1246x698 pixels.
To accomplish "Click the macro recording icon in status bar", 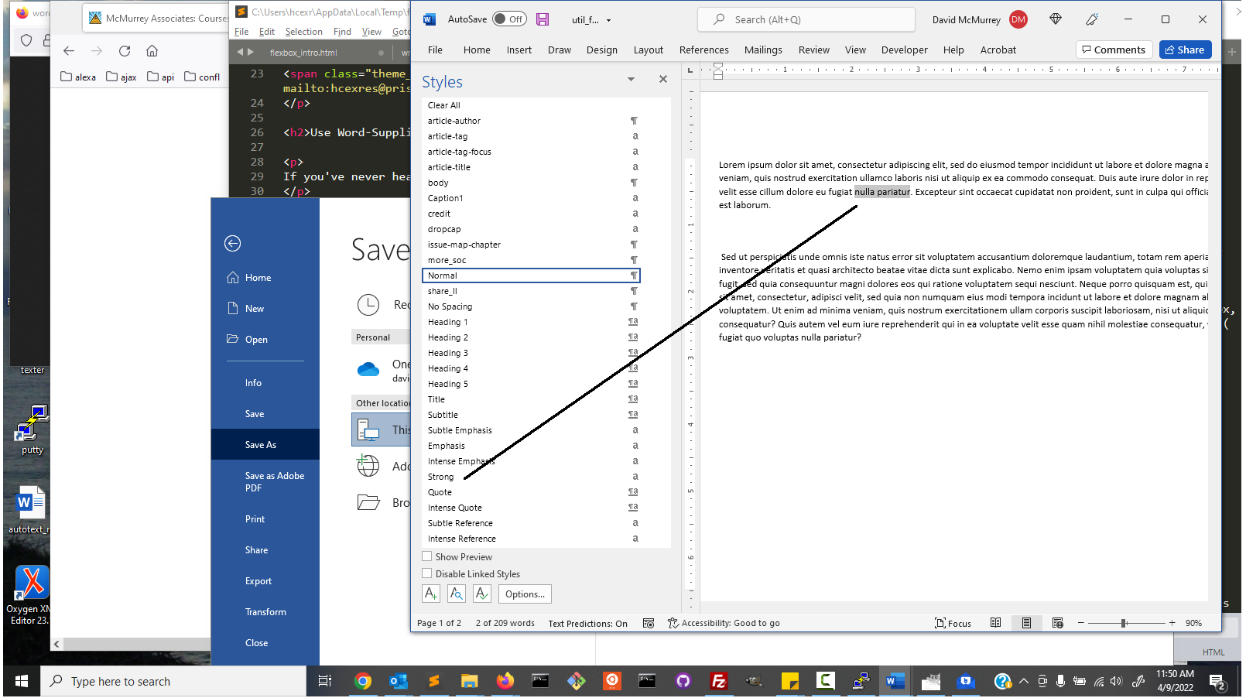I will tap(649, 623).
